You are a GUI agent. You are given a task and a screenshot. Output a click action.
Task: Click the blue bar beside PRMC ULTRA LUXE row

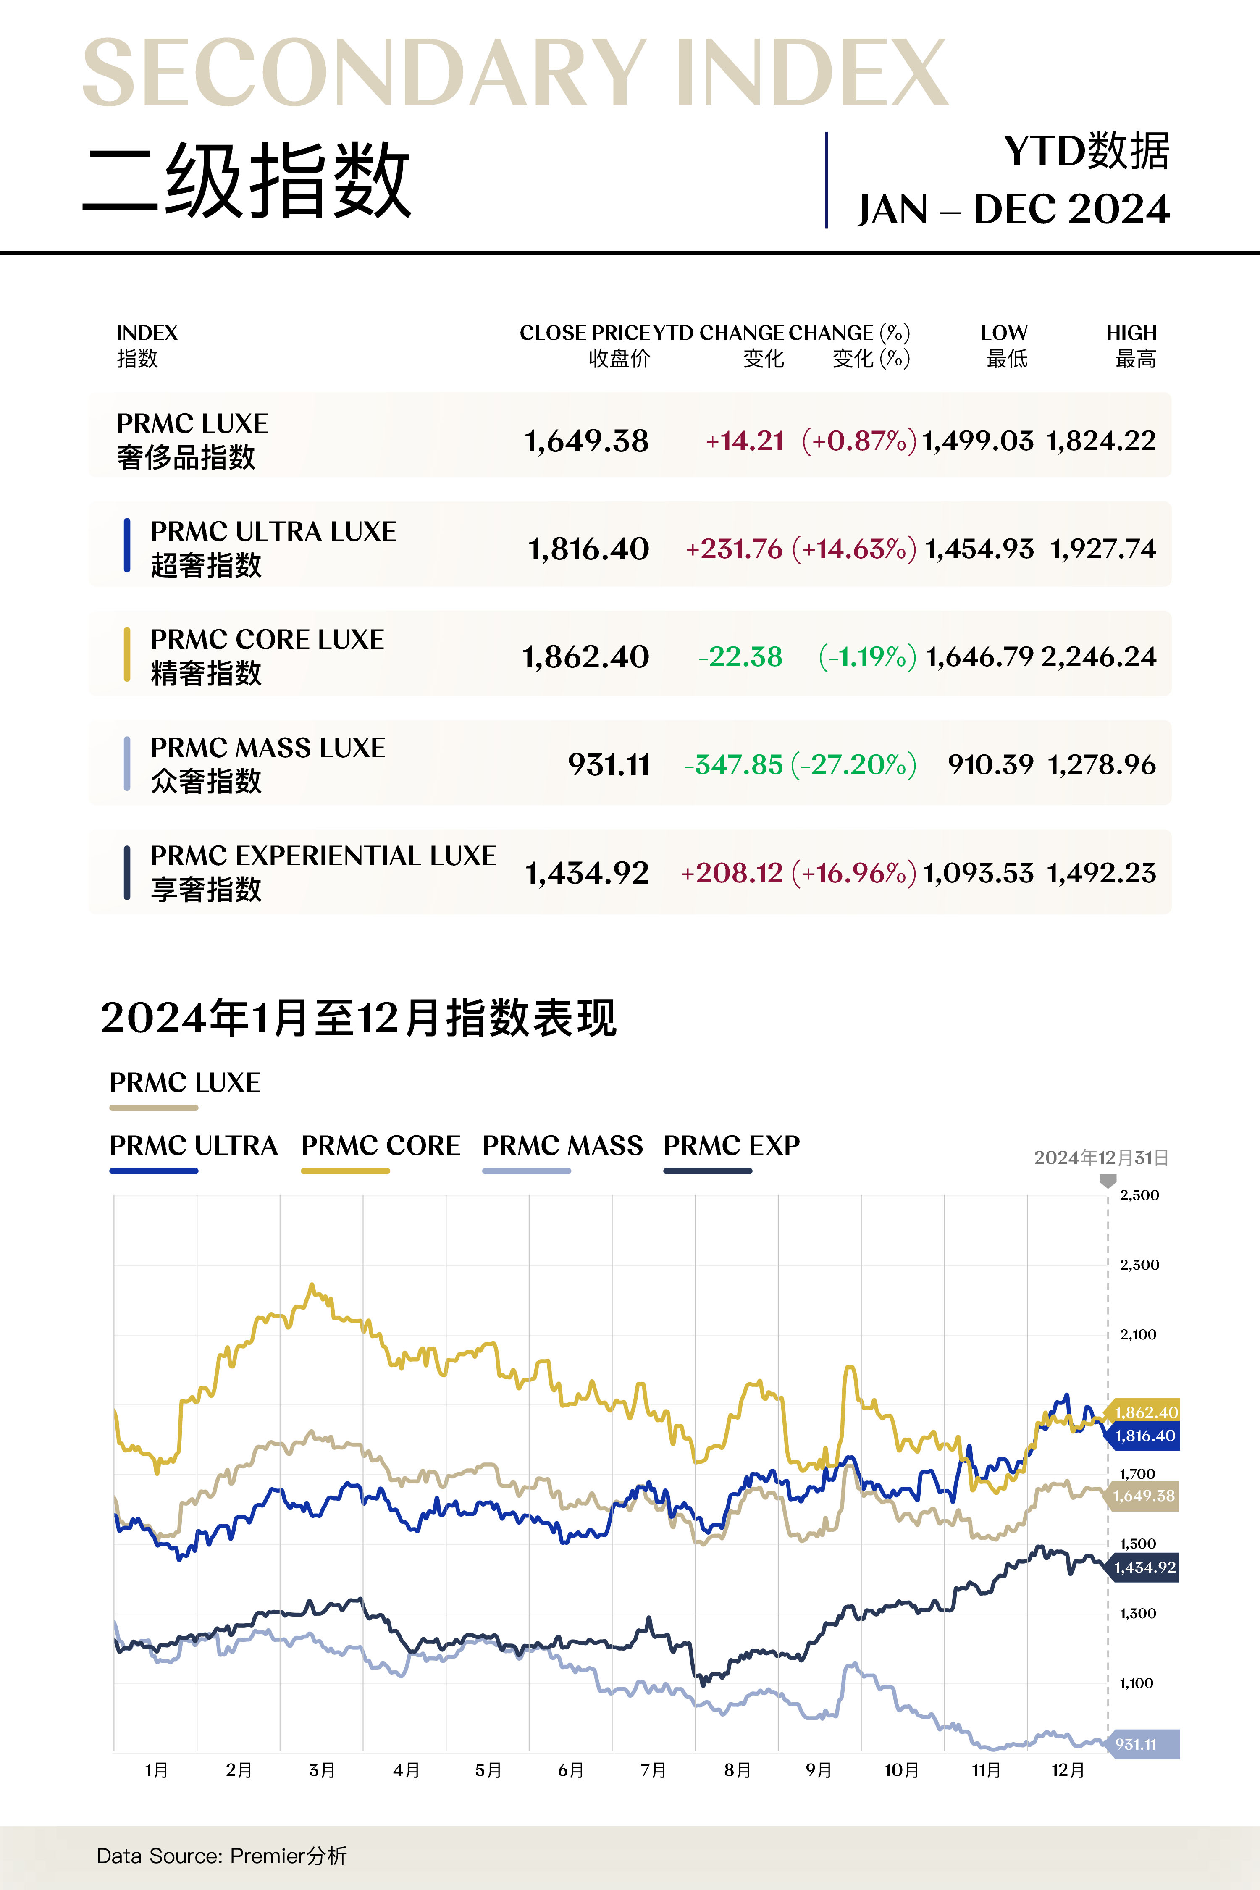click(x=127, y=546)
